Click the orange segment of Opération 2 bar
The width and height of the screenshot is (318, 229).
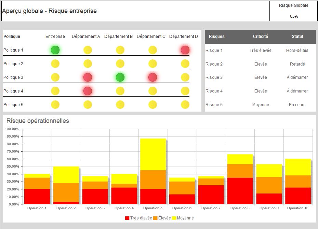66,192
